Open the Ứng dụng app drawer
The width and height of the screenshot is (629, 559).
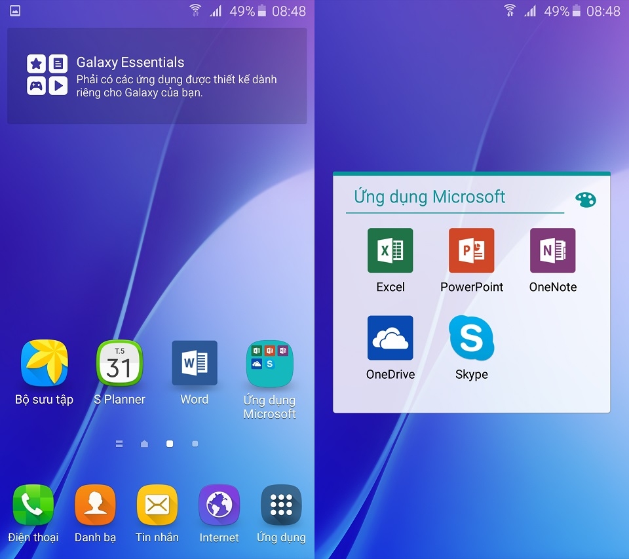[x=281, y=505]
